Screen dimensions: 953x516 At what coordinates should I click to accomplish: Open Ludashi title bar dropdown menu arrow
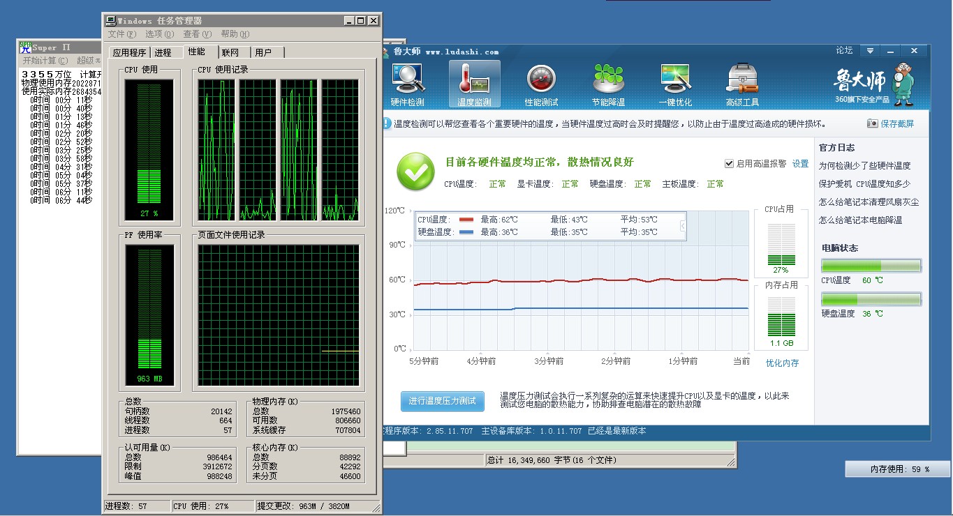[x=870, y=51]
